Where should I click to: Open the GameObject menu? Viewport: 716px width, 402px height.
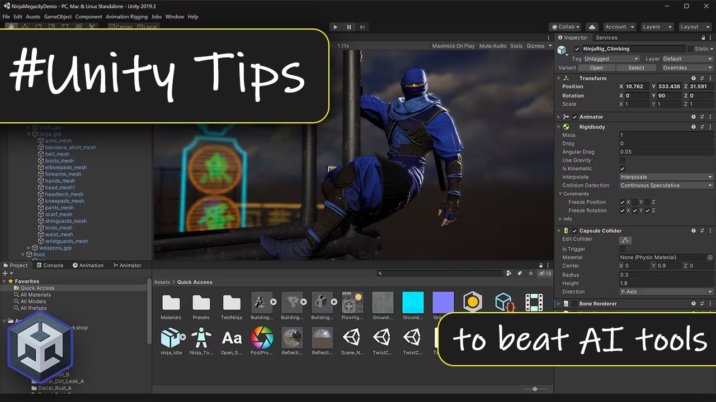[x=58, y=17]
